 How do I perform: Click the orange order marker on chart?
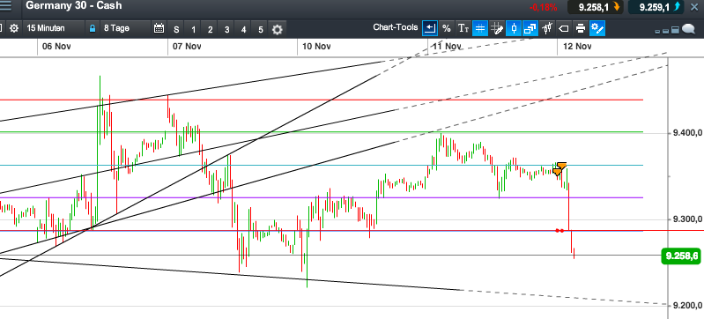559,168
